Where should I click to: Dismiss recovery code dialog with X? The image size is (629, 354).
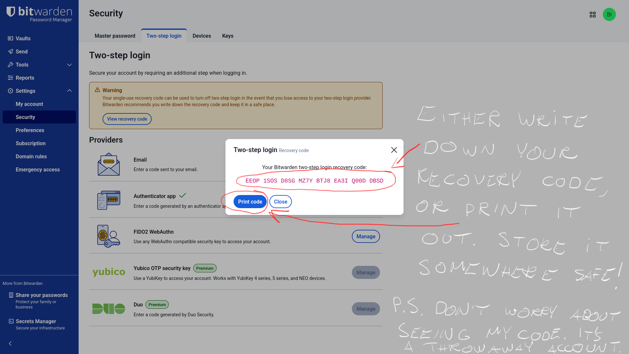click(x=394, y=150)
